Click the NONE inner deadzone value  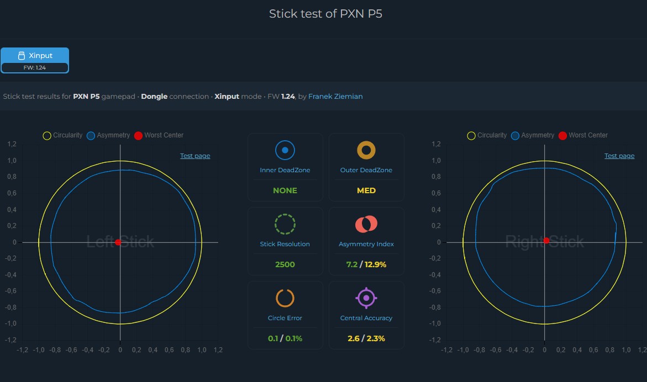(x=285, y=190)
